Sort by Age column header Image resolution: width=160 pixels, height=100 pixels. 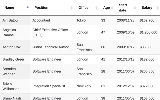coord(106,7)
